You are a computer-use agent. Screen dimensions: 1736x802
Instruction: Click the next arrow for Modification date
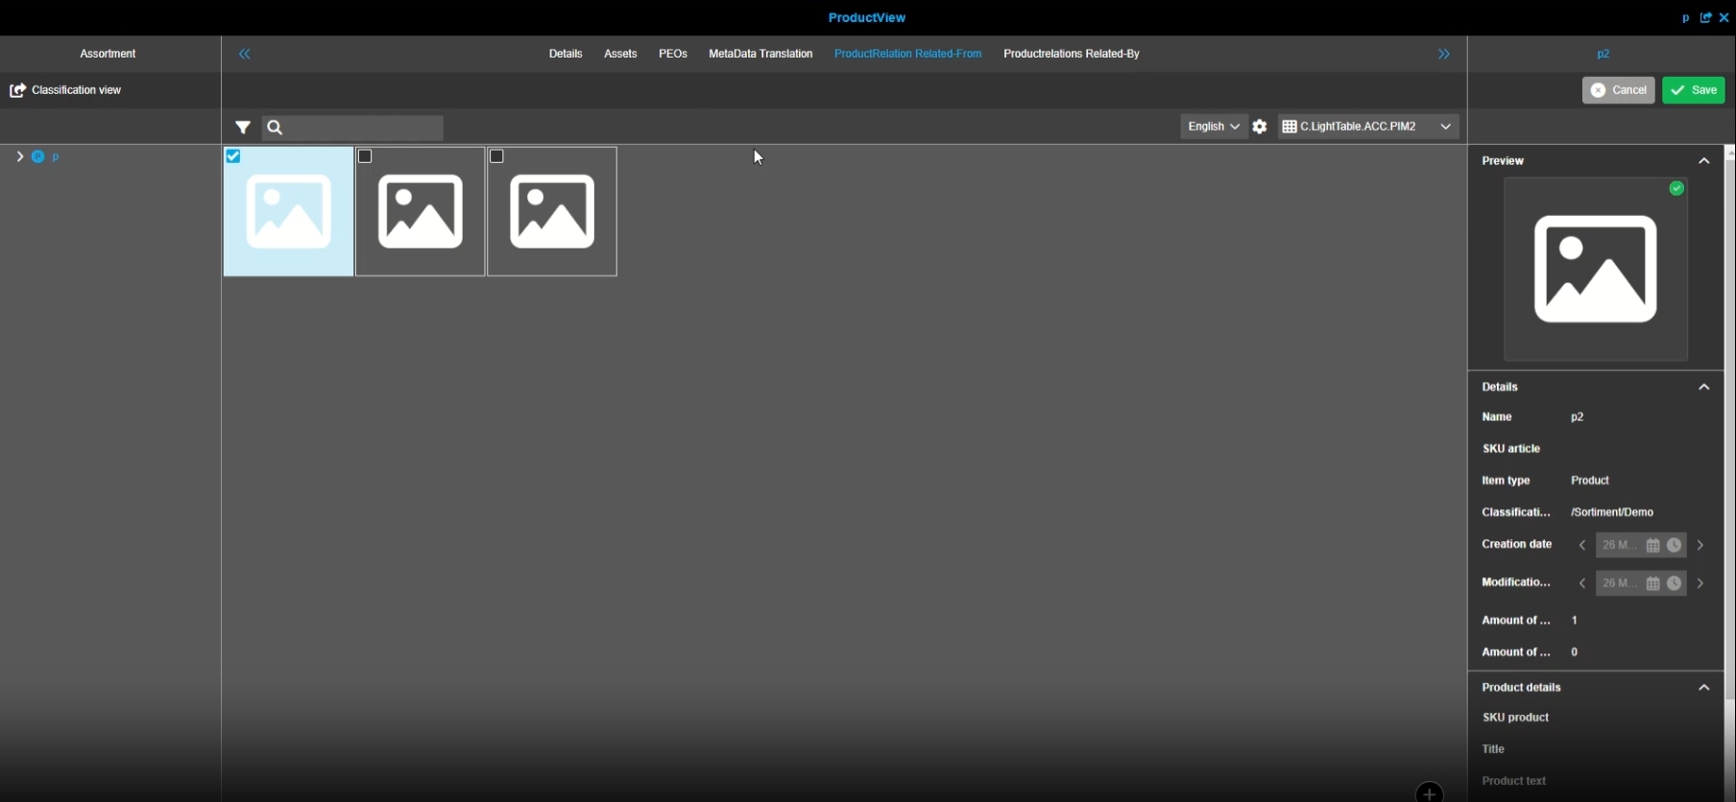[x=1700, y=583]
